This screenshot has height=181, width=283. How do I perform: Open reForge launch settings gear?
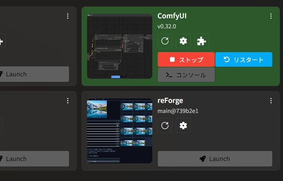pyautogui.click(x=183, y=125)
